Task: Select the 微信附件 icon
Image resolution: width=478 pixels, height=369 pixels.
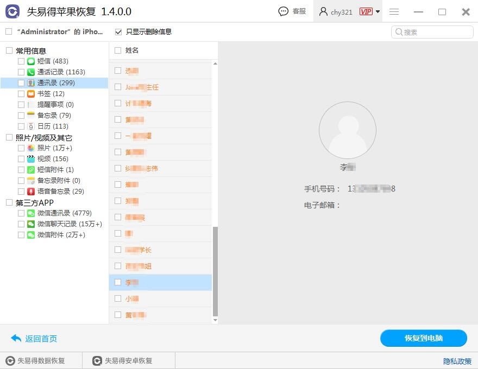Action: click(31, 235)
